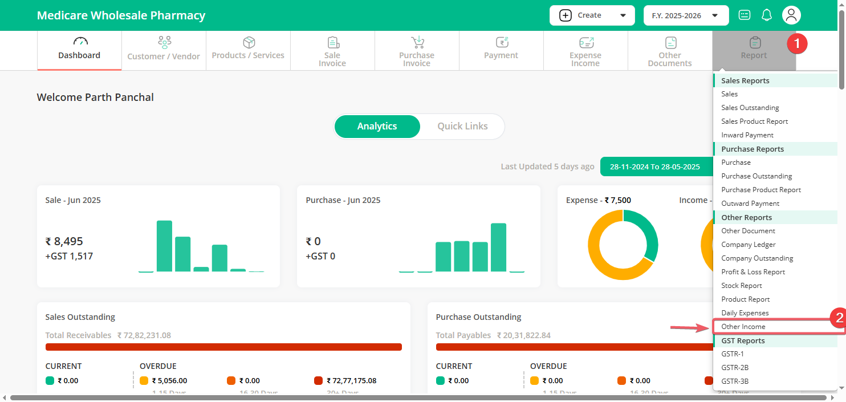
Task: Select Purchase Product Report
Action: pos(761,190)
